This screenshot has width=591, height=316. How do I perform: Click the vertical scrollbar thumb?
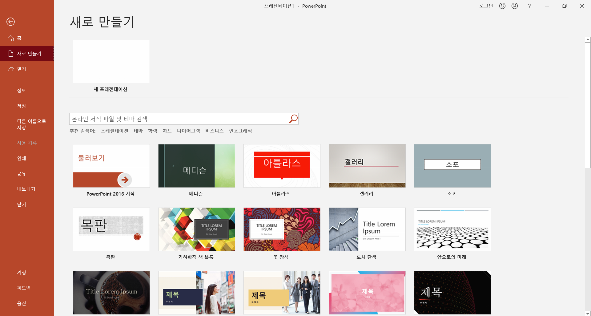(588, 105)
